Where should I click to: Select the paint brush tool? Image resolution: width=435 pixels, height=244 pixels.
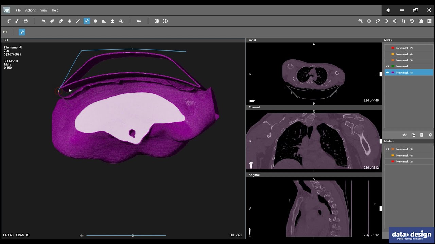click(x=52, y=21)
